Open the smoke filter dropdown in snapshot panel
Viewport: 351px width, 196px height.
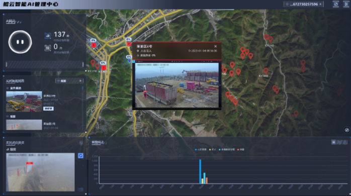pos(69,81)
